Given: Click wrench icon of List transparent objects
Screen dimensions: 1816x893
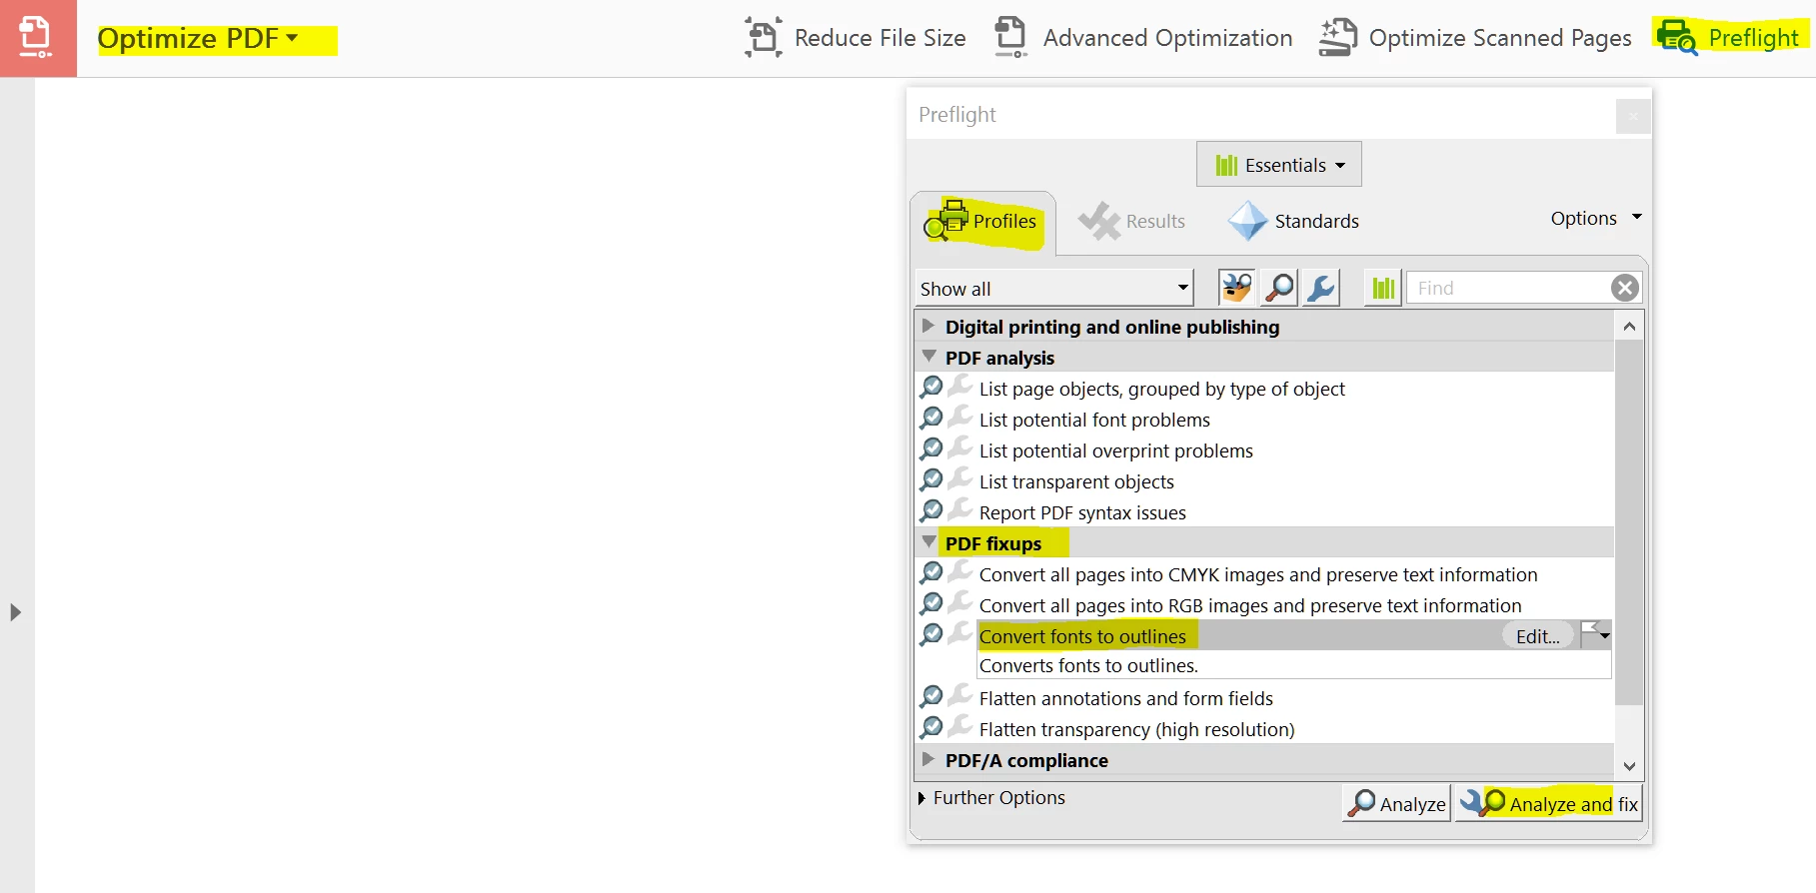Looking at the screenshot, I should pos(960,478).
